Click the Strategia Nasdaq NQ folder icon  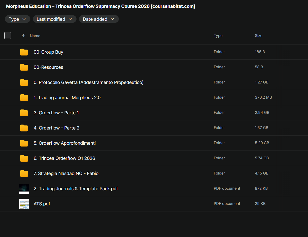[x=24, y=174]
